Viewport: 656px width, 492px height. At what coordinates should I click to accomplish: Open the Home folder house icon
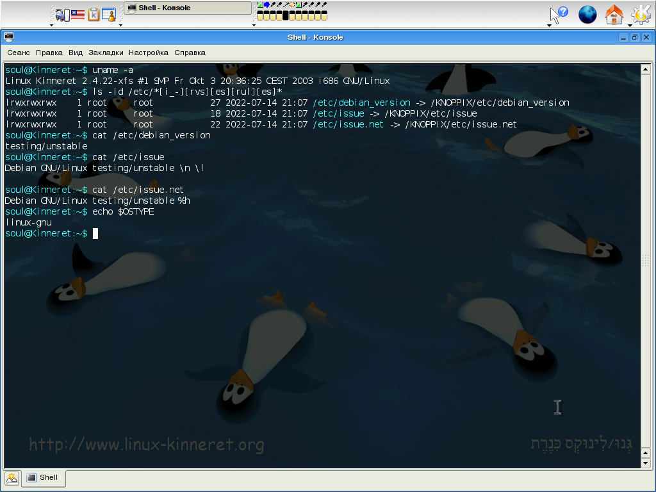tap(614, 15)
